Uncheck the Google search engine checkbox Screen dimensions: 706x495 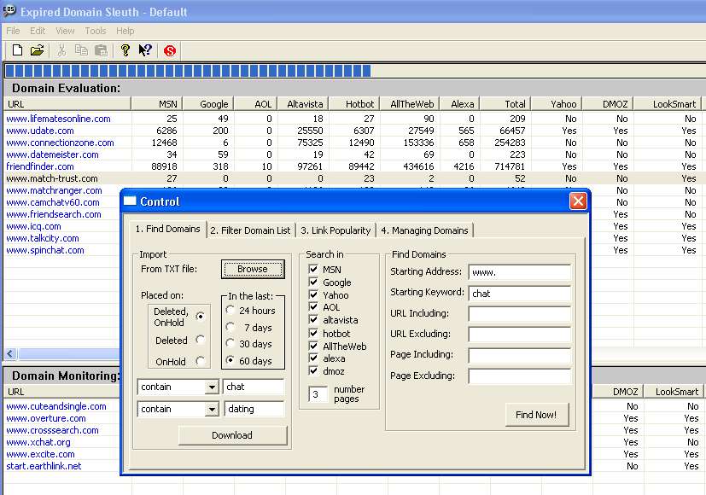(x=312, y=282)
